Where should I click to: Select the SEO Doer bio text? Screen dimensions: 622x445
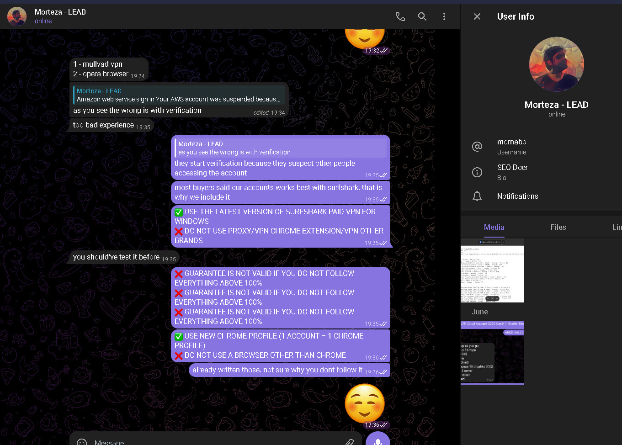point(512,167)
